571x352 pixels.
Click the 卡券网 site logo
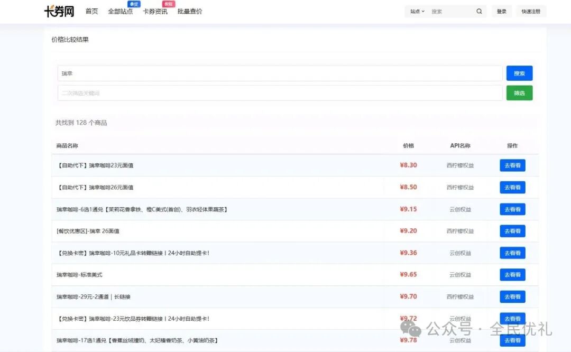(x=59, y=11)
